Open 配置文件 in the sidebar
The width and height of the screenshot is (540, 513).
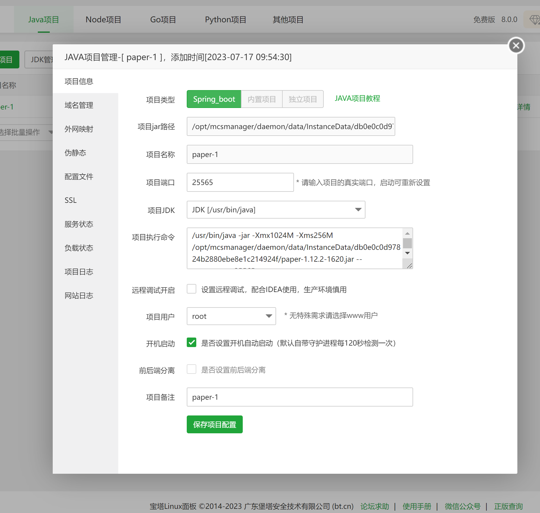pos(85,176)
